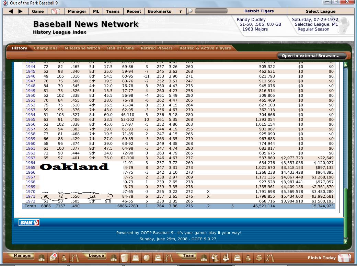Open the 1963 season year link
Screen dimensions: 357x266
click(x=31, y=158)
